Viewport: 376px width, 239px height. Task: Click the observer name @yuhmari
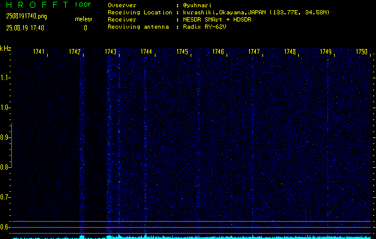197,5
